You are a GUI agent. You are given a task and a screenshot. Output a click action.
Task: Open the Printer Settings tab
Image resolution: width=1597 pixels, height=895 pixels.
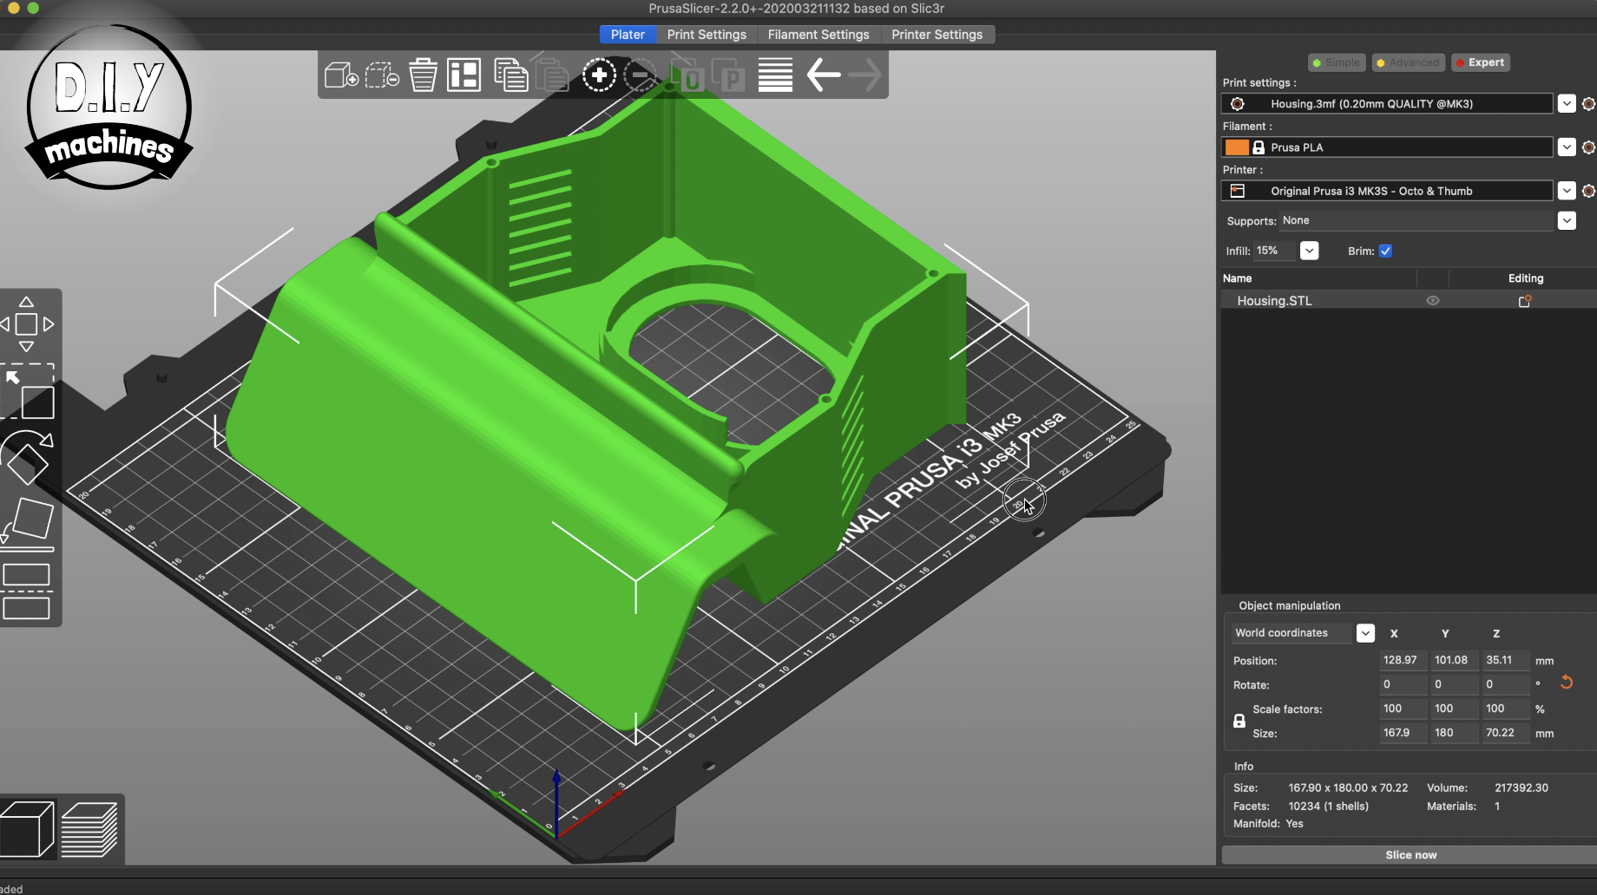coord(937,35)
